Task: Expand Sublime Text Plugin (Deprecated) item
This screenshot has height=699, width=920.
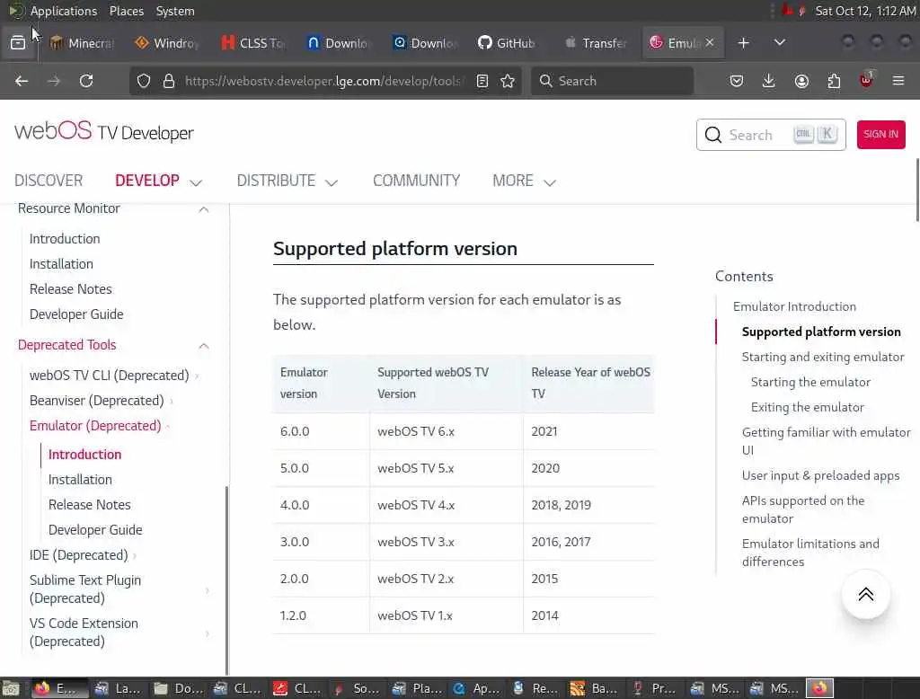Action: pos(208,589)
